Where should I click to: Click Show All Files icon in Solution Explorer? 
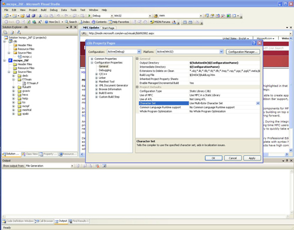click(x=12, y=32)
